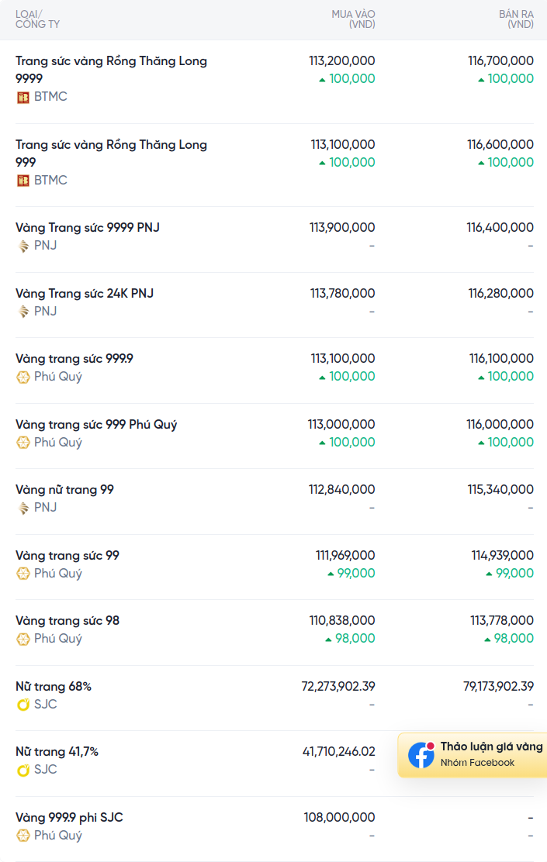Click the Facebook icon in the discussion banner

[x=421, y=755]
